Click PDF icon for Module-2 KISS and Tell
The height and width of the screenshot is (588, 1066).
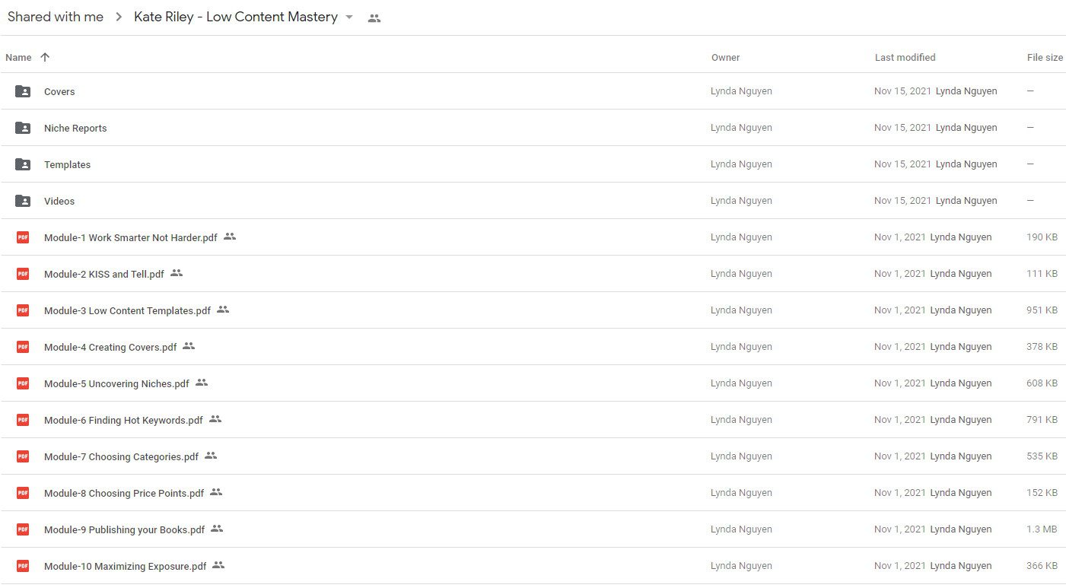[23, 274]
